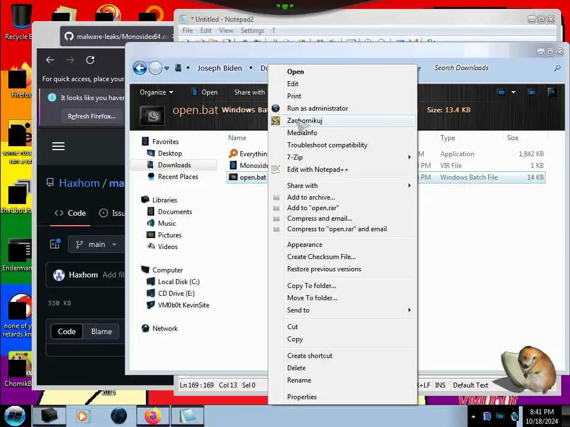The width and height of the screenshot is (570, 427).
Task: Select the open.bat file row
Action: pos(386,177)
